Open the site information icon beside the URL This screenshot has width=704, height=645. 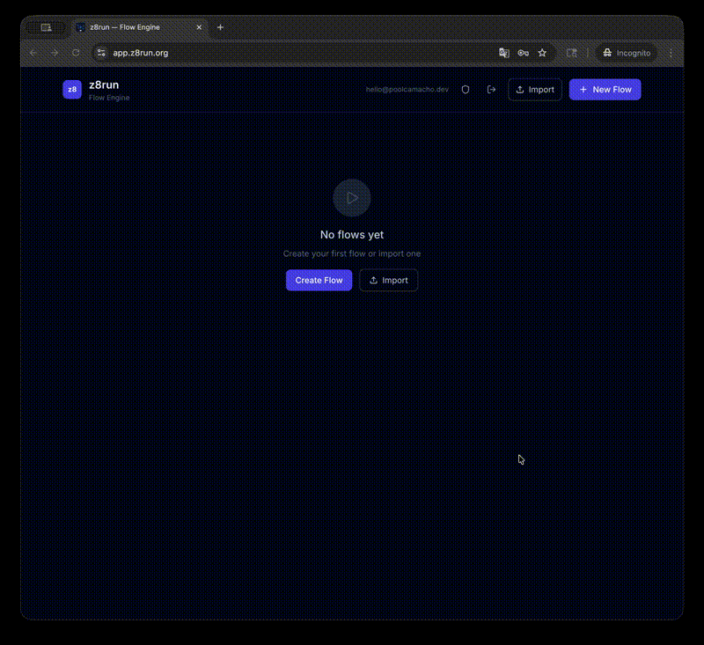point(101,53)
